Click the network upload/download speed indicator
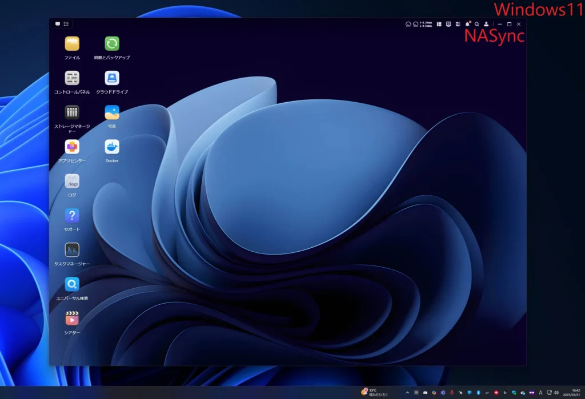The height and width of the screenshot is (399, 585). [x=426, y=24]
